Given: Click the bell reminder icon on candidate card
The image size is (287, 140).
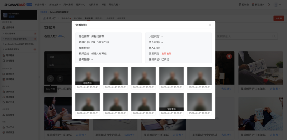Looking at the screenshot, I should [x=60, y=78].
